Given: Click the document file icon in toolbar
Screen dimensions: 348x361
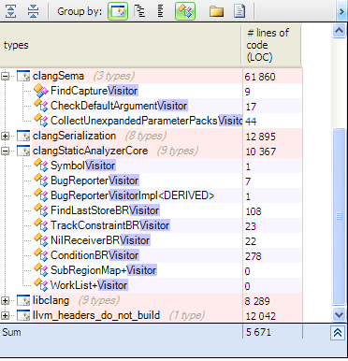Looking at the screenshot, I should click(239, 11).
